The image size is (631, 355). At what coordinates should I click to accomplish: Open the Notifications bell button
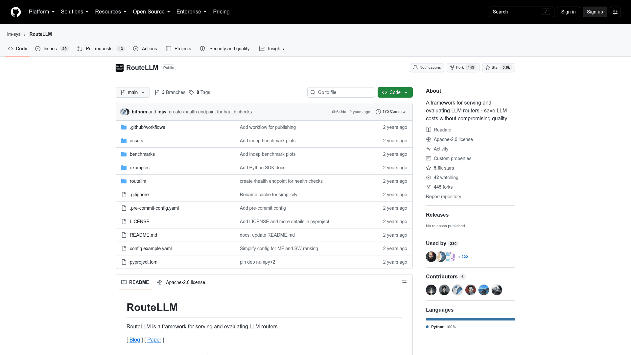tap(427, 68)
